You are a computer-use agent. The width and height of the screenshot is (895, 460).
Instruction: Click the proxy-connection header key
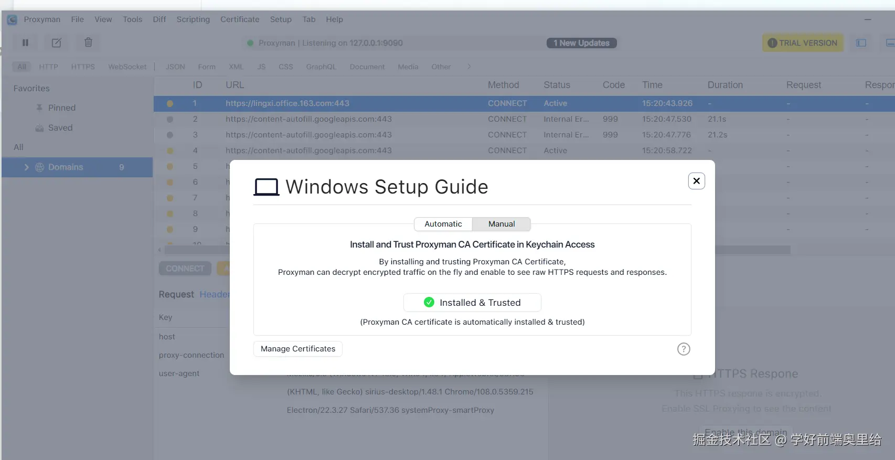click(x=191, y=355)
